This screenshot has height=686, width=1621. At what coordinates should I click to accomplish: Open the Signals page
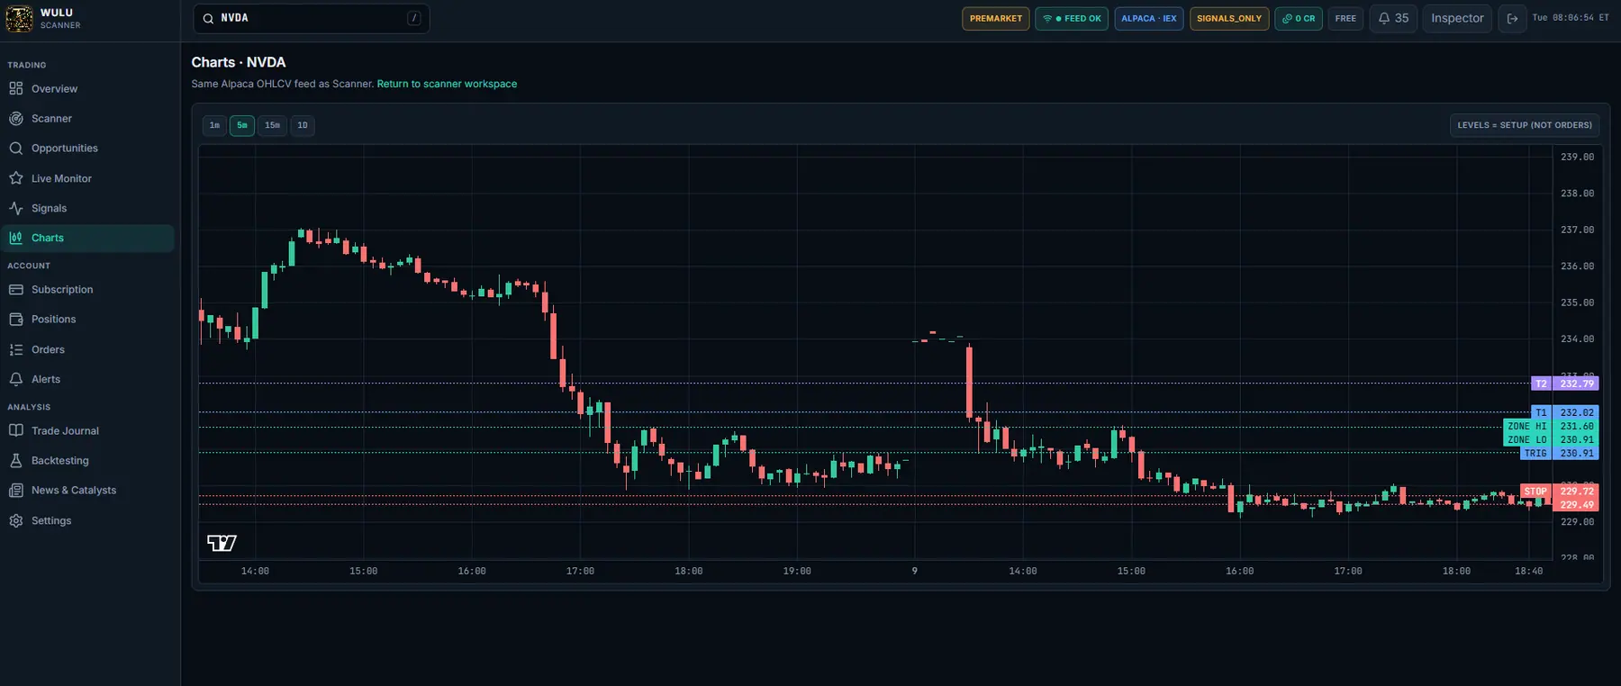pos(87,208)
